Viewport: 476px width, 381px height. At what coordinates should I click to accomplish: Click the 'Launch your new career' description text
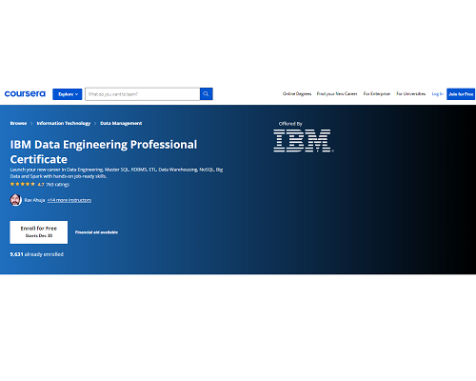116,172
